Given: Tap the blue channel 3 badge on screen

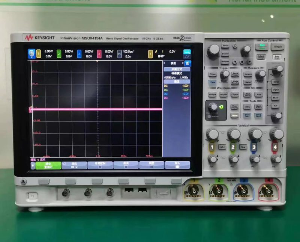Looking at the screenshot, I should point(79,54).
